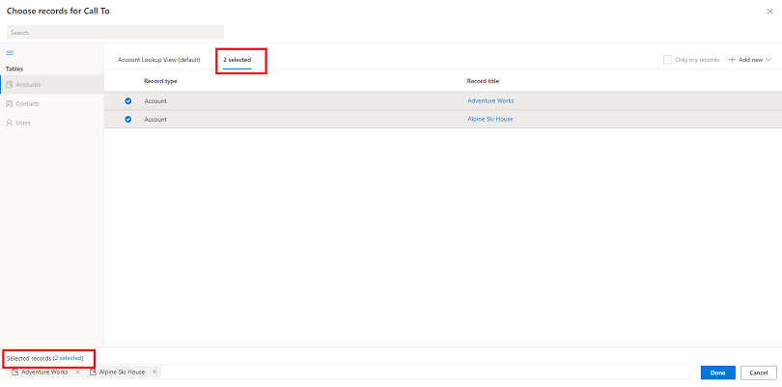Confirm selection with Done button
The height and width of the screenshot is (387, 782).
[x=717, y=373]
